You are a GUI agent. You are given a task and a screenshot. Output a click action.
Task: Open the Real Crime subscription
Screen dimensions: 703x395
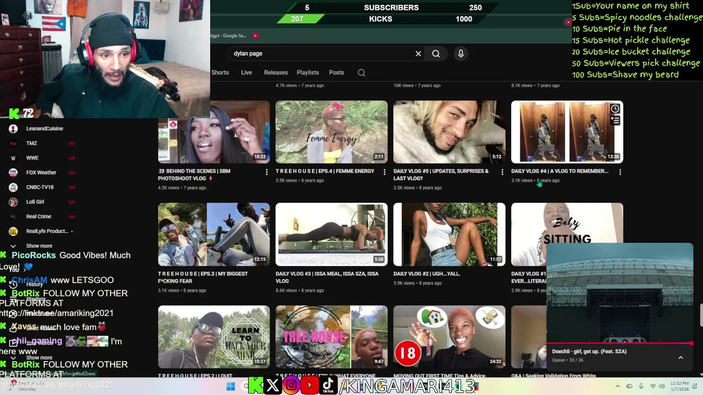click(38, 216)
